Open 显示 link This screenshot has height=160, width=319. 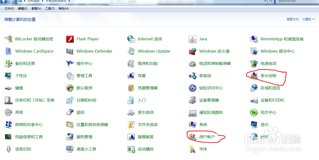click(x=264, y=124)
